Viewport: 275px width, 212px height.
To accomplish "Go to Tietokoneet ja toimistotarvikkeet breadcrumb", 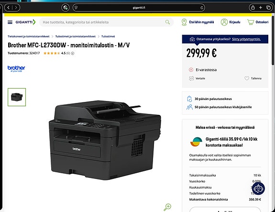I will coord(28,36).
